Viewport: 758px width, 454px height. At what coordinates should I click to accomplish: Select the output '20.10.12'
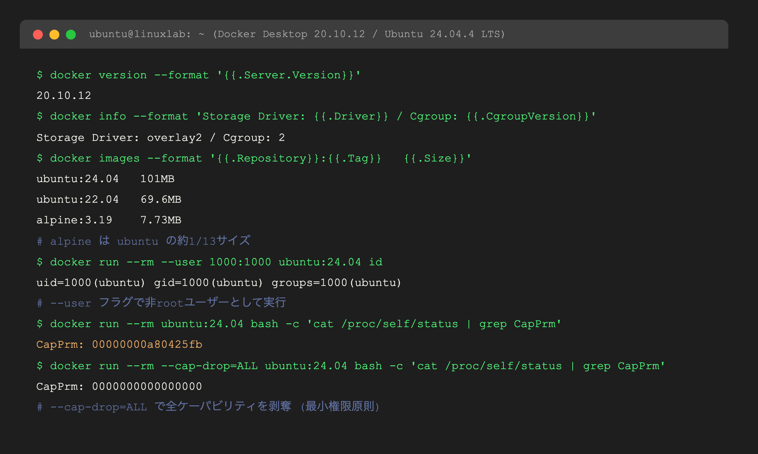point(64,96)
